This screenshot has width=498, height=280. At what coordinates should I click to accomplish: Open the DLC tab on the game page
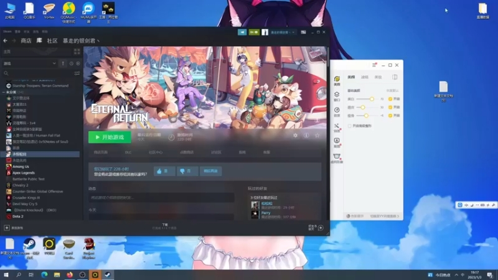tap(128, 152)
